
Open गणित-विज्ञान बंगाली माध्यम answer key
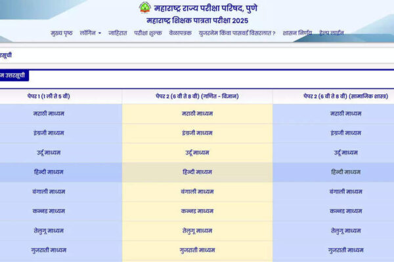197,191
